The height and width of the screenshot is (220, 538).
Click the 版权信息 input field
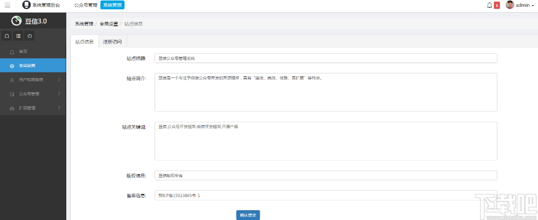tap(326, 175)
